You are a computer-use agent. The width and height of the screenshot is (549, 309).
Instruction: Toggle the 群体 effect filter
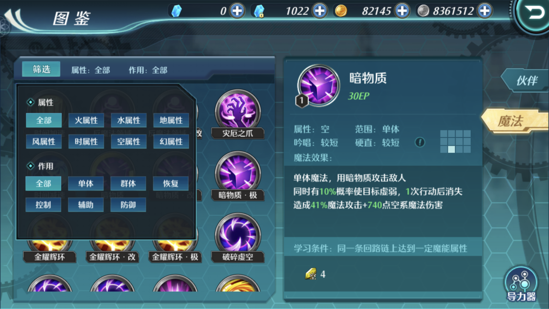tap(128, 183)
